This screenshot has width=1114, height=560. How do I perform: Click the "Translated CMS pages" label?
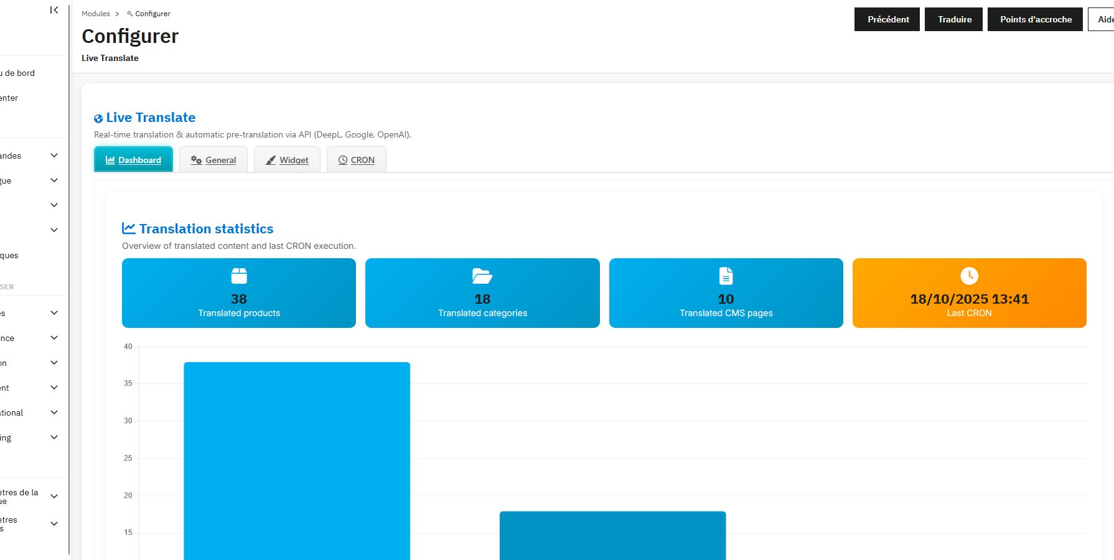click(726, 313)
